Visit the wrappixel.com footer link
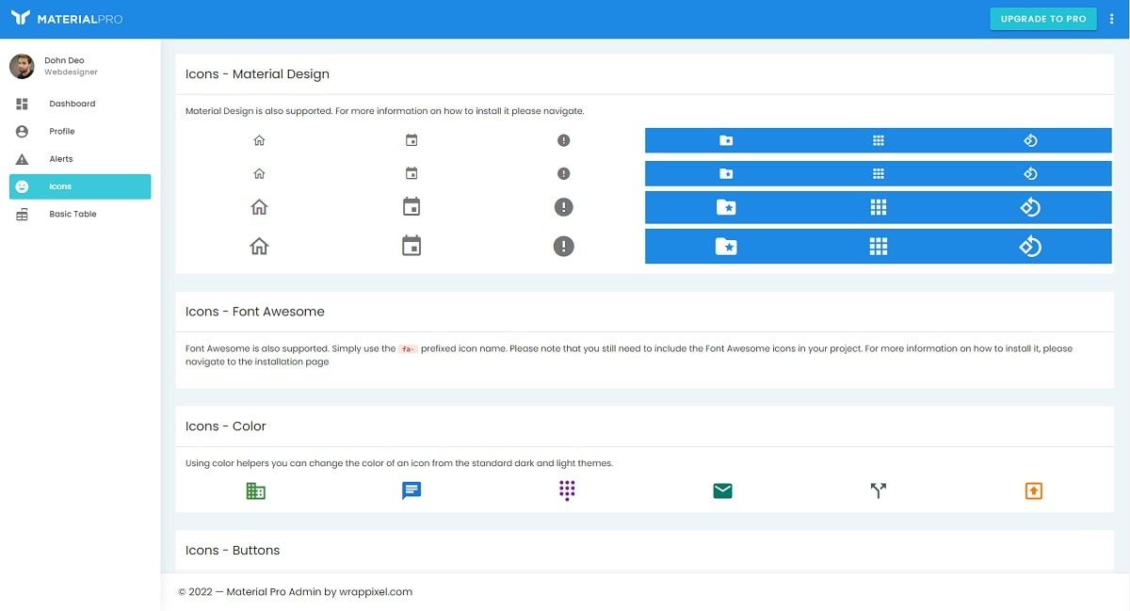Screen dimensions: 1130x611 (376, 592)
